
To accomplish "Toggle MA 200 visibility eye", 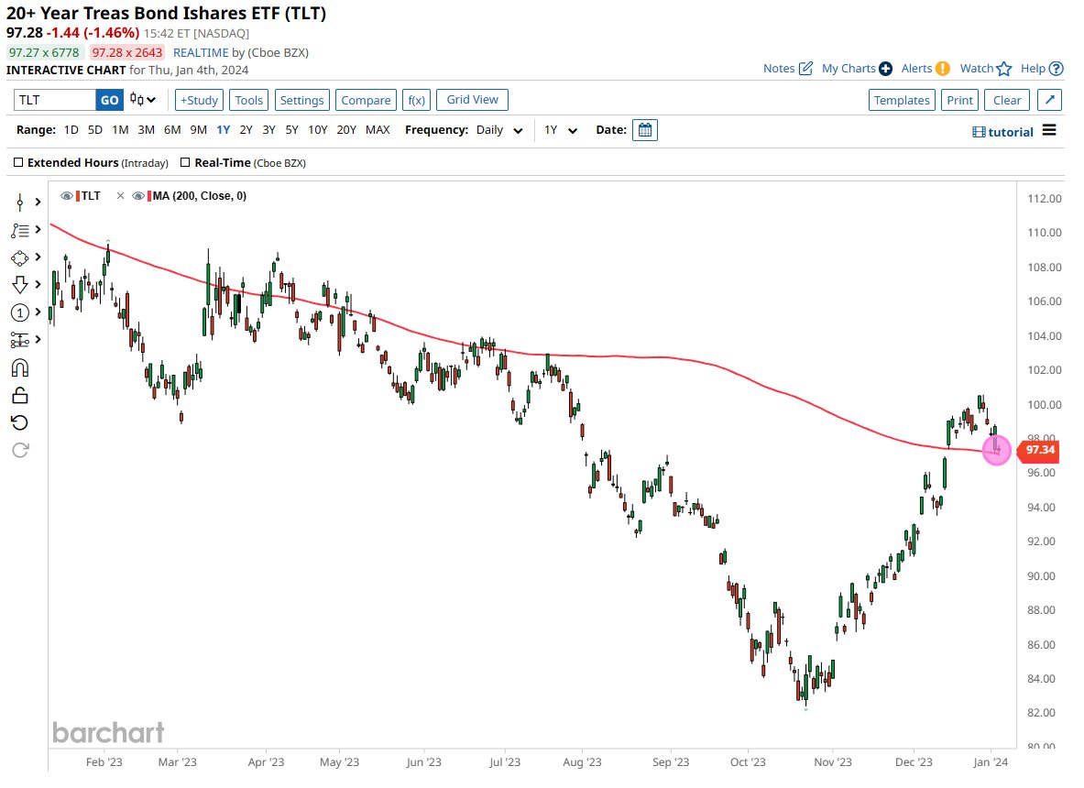I will (x=138, y=195).
